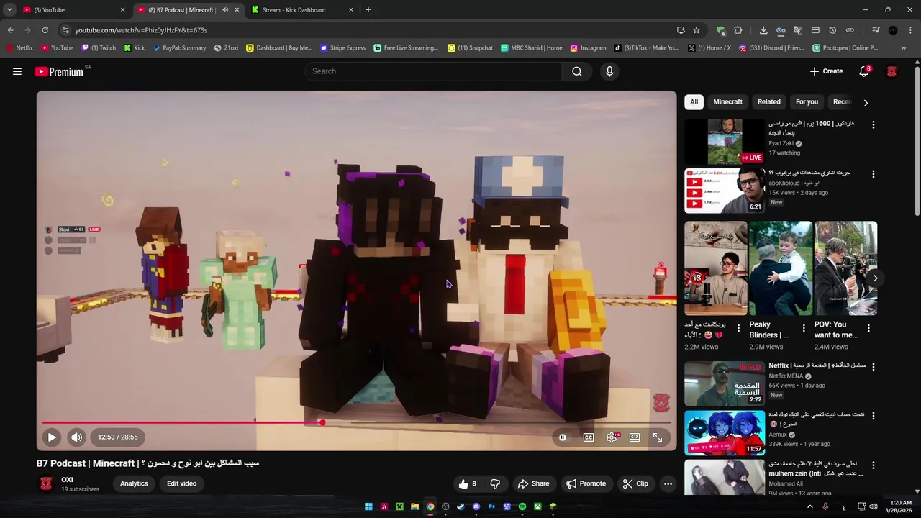Viewport: 921px width, 518px height.
Task: Go back to the previous page
Action: pyautogui.click(x=10, y=30)
